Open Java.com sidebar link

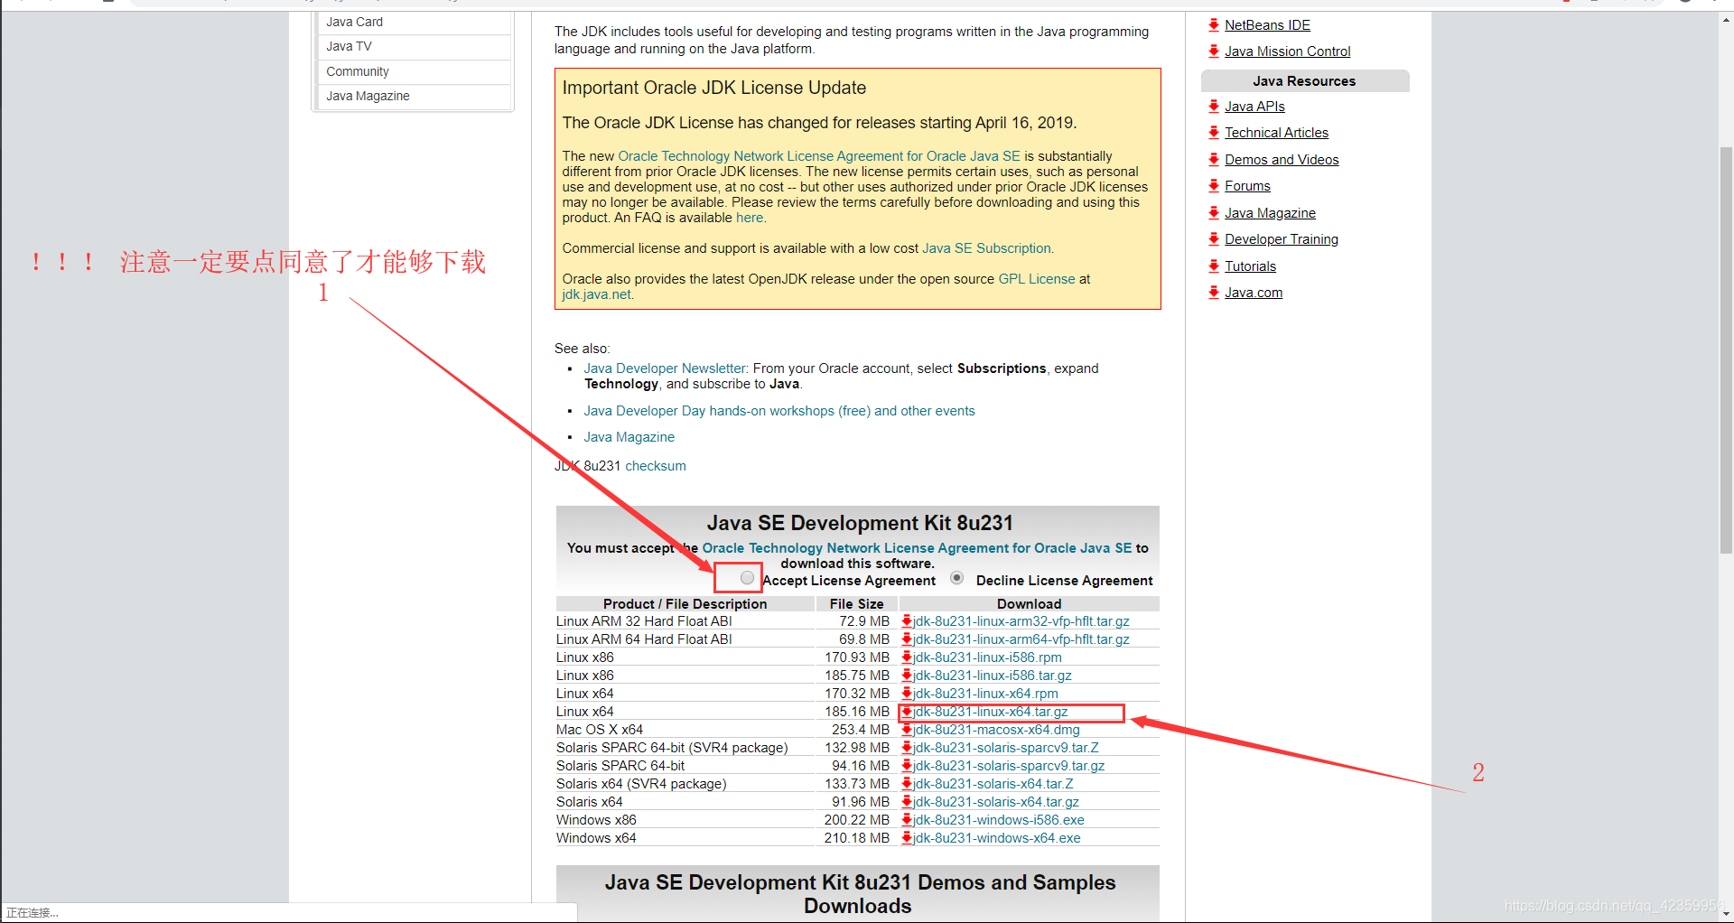click(x=1254, y=293)
